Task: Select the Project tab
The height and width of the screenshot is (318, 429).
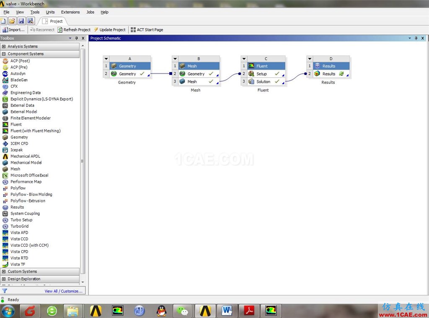Action: coord(53,21)
